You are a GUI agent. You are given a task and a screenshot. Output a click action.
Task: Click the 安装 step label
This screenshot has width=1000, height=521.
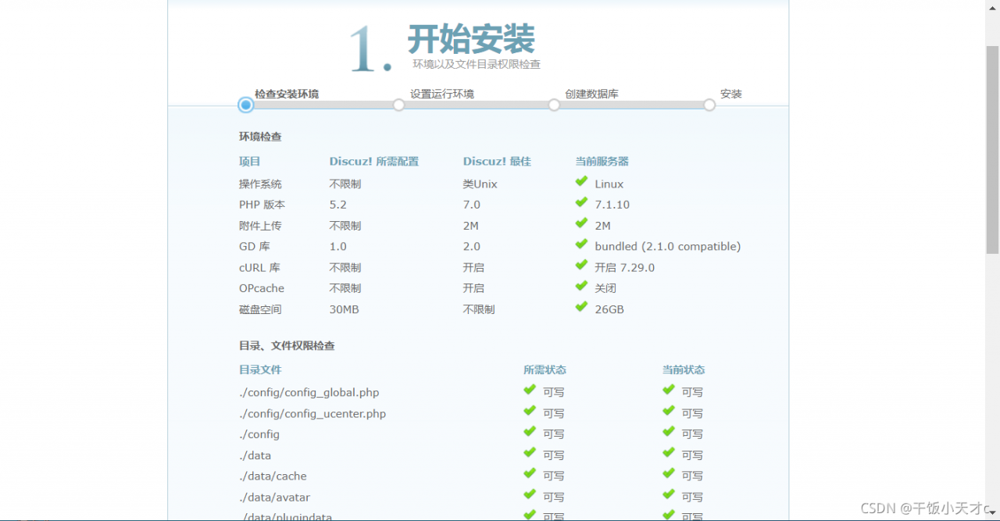(x=731, y=94)
